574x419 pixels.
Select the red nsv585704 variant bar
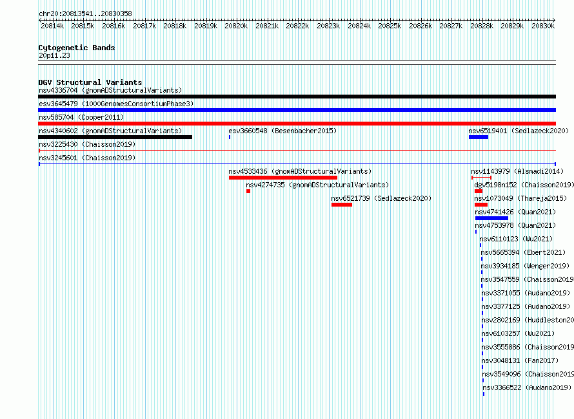[297, 124]
